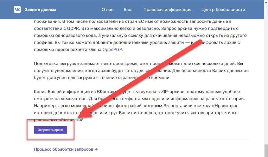Navigate to Центр безопасности
This screenshot has height=157, width=268.
pos(223,10)
